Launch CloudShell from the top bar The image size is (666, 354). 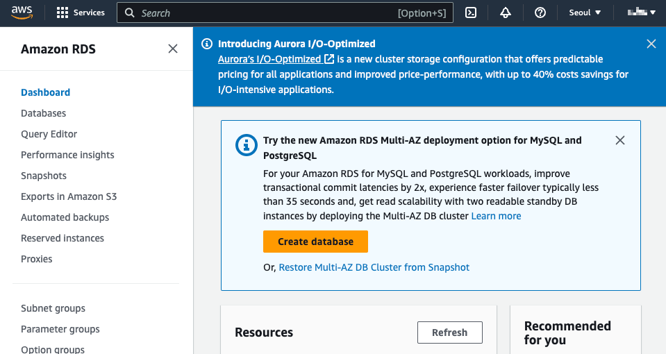(x=471, y=12)
